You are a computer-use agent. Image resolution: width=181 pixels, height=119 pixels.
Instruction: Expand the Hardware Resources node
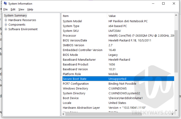(6, 20)
